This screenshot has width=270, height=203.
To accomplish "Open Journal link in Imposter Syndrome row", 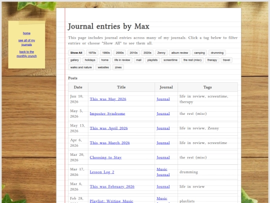I will pos(163,114).
